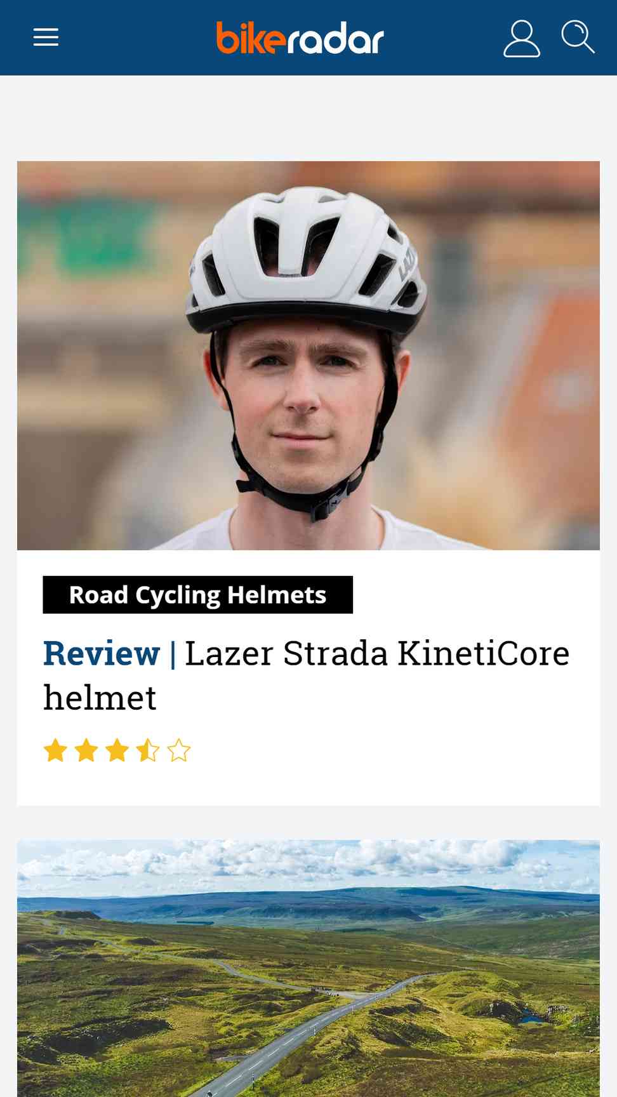This screenshot has width=617, height=1097.
Task: Go to homepage via the bikeradar logo
Action: [300, 37]
